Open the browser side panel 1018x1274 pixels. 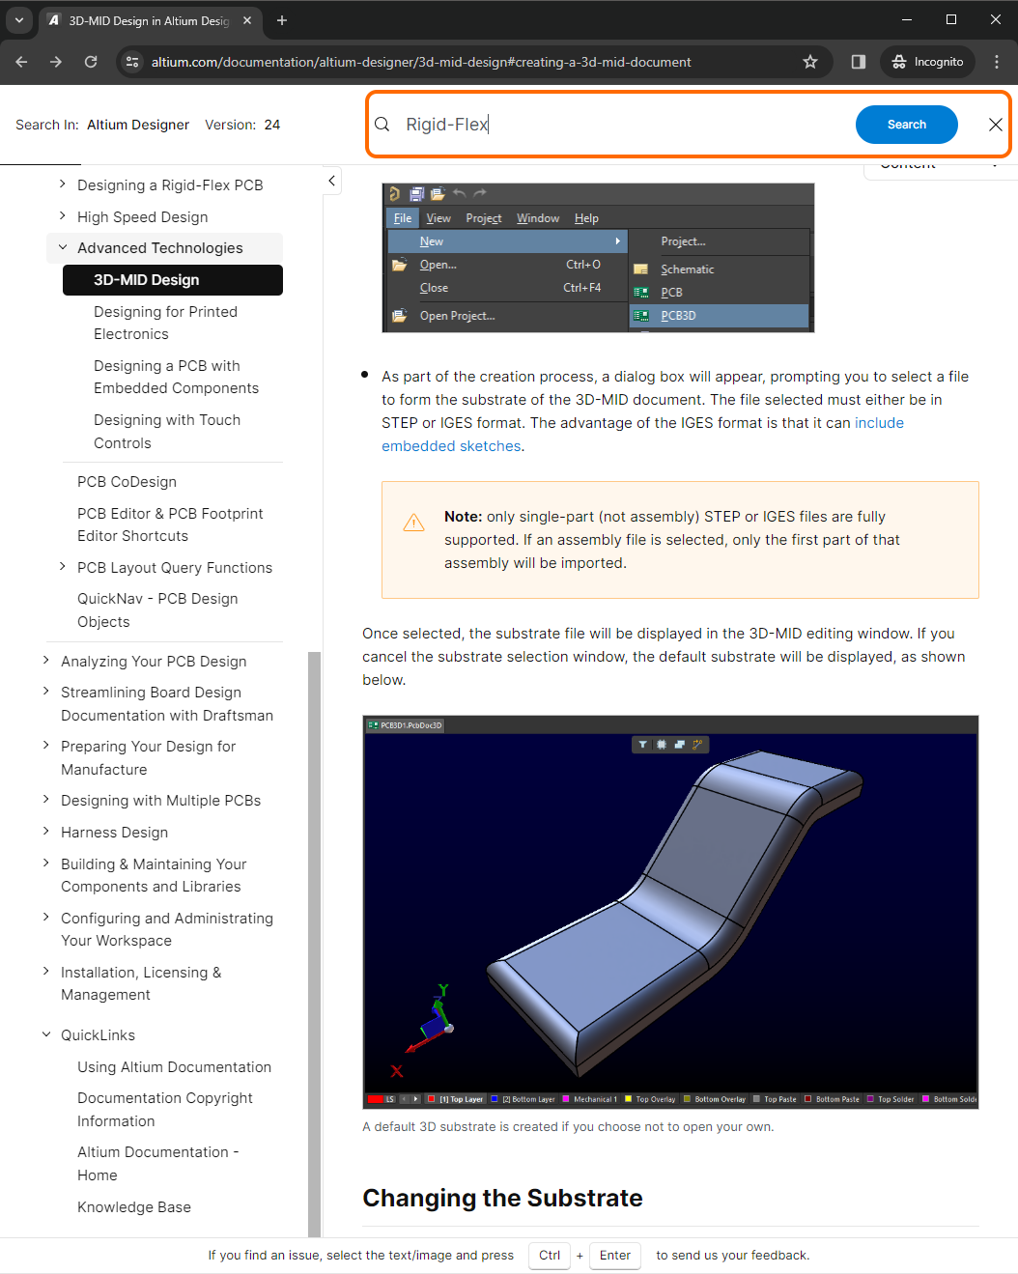point(859,62)
